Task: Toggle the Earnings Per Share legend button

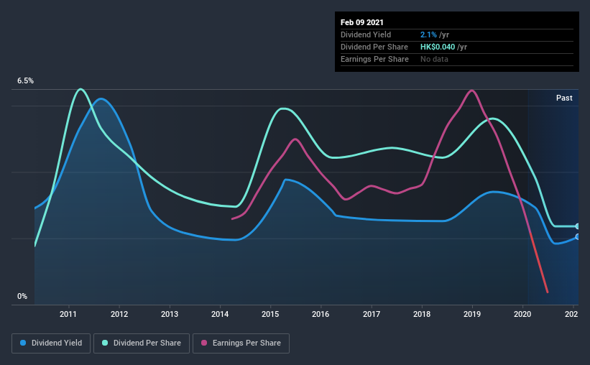Action: (x=241, y=343)
